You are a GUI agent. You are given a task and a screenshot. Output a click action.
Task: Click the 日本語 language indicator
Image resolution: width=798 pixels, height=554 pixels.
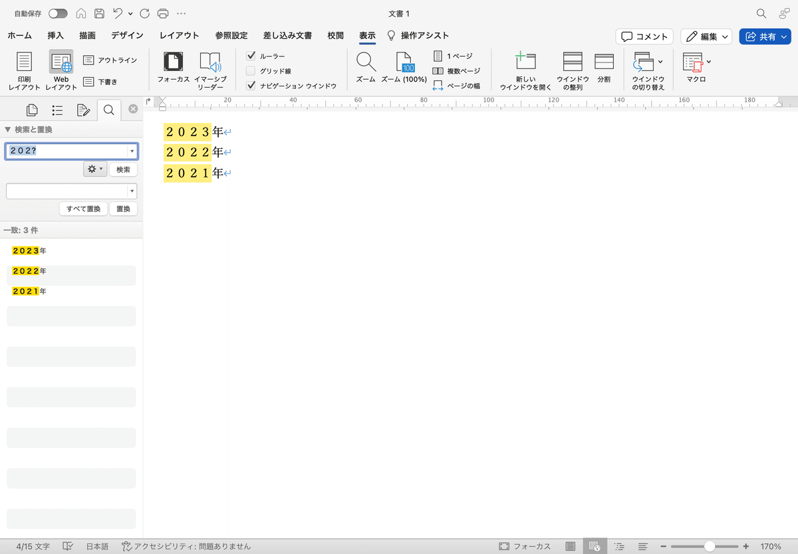(x=97, y=547)
